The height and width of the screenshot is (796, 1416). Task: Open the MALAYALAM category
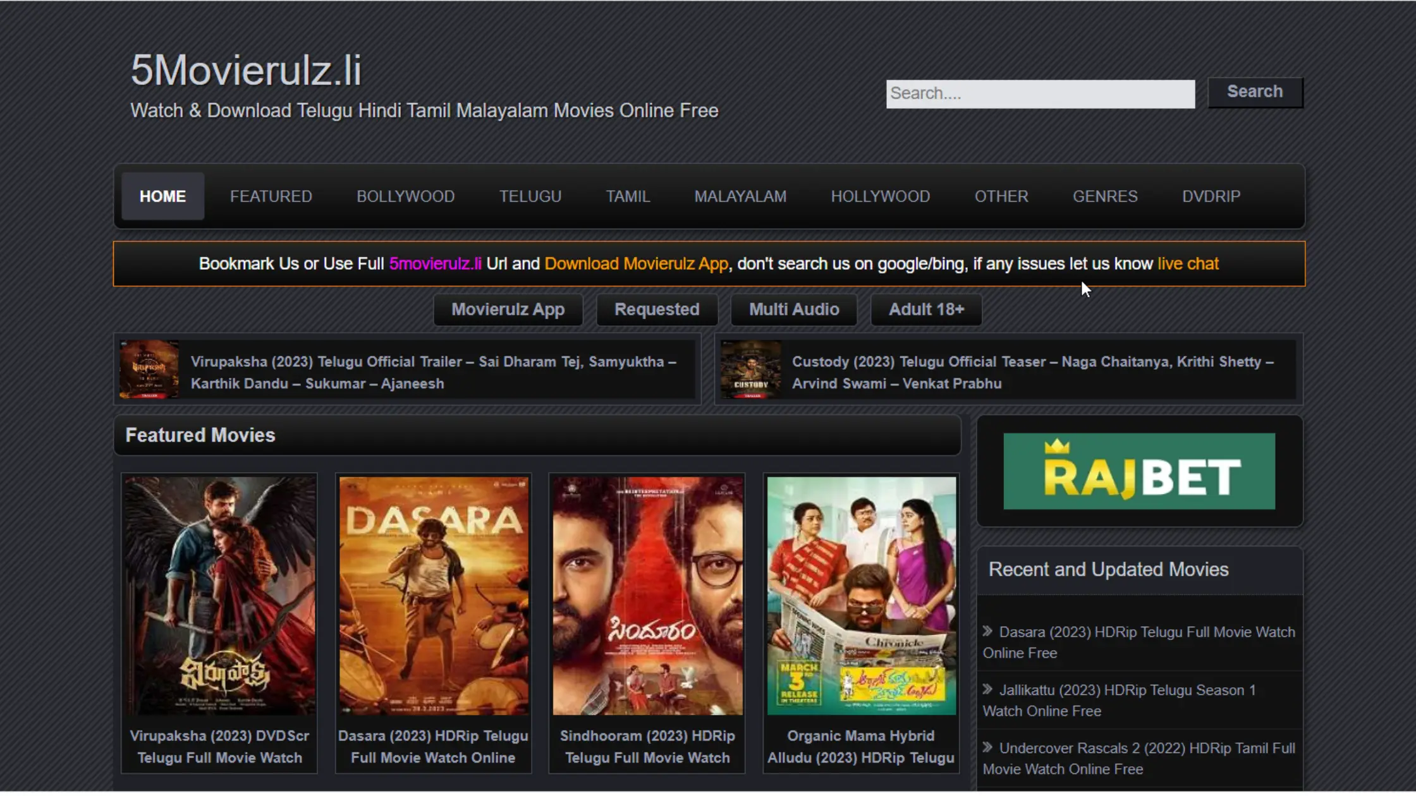[x=740, y=196]
